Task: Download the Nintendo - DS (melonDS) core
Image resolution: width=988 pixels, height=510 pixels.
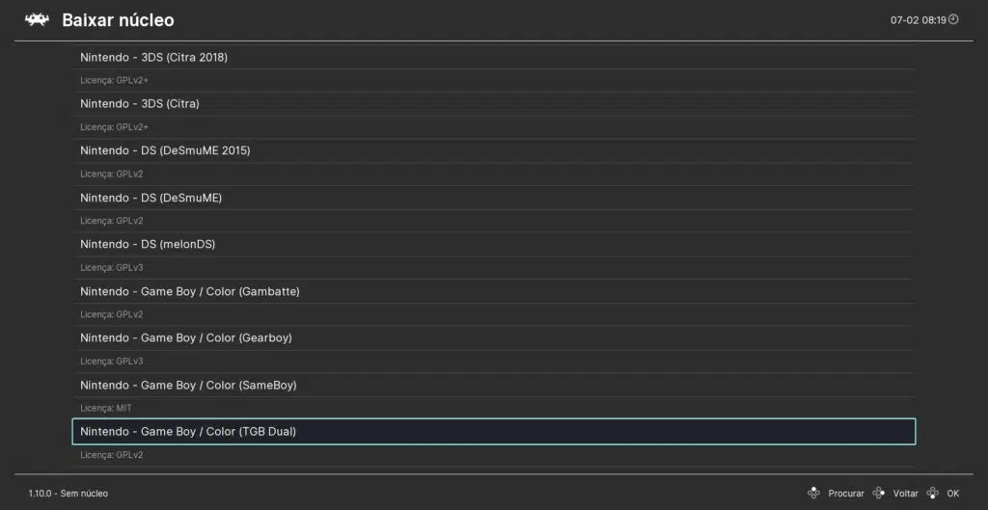Action: (493, 244)
